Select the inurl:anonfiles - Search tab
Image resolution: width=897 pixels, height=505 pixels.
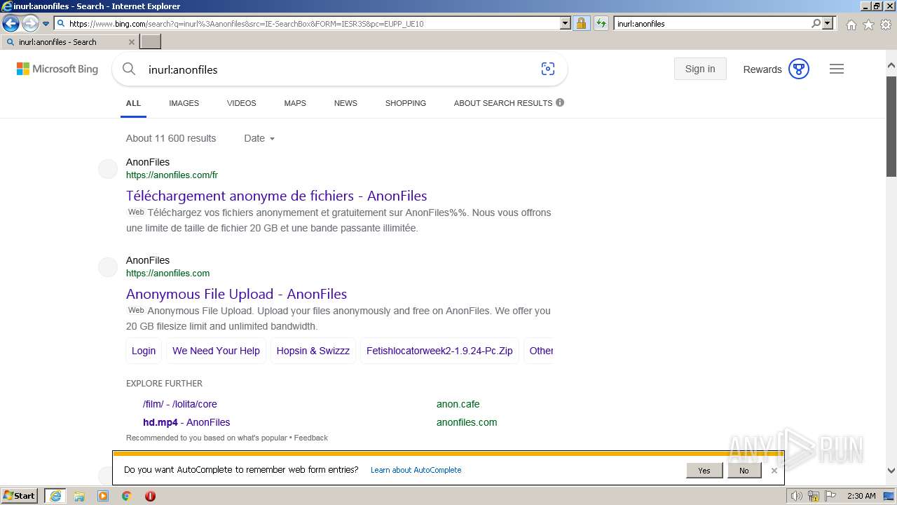[69, 42]
